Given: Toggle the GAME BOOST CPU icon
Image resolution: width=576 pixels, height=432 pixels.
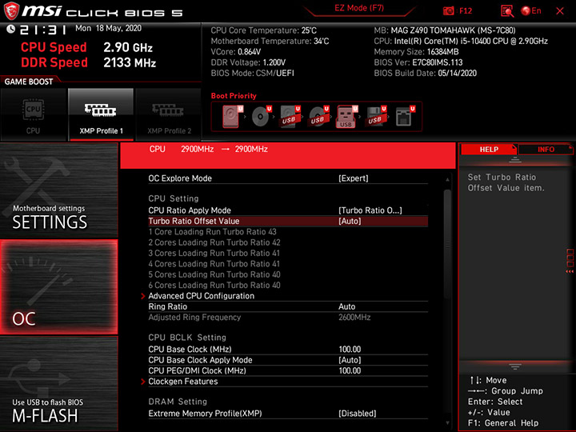Looking at the screenshot, I should 33,114.
